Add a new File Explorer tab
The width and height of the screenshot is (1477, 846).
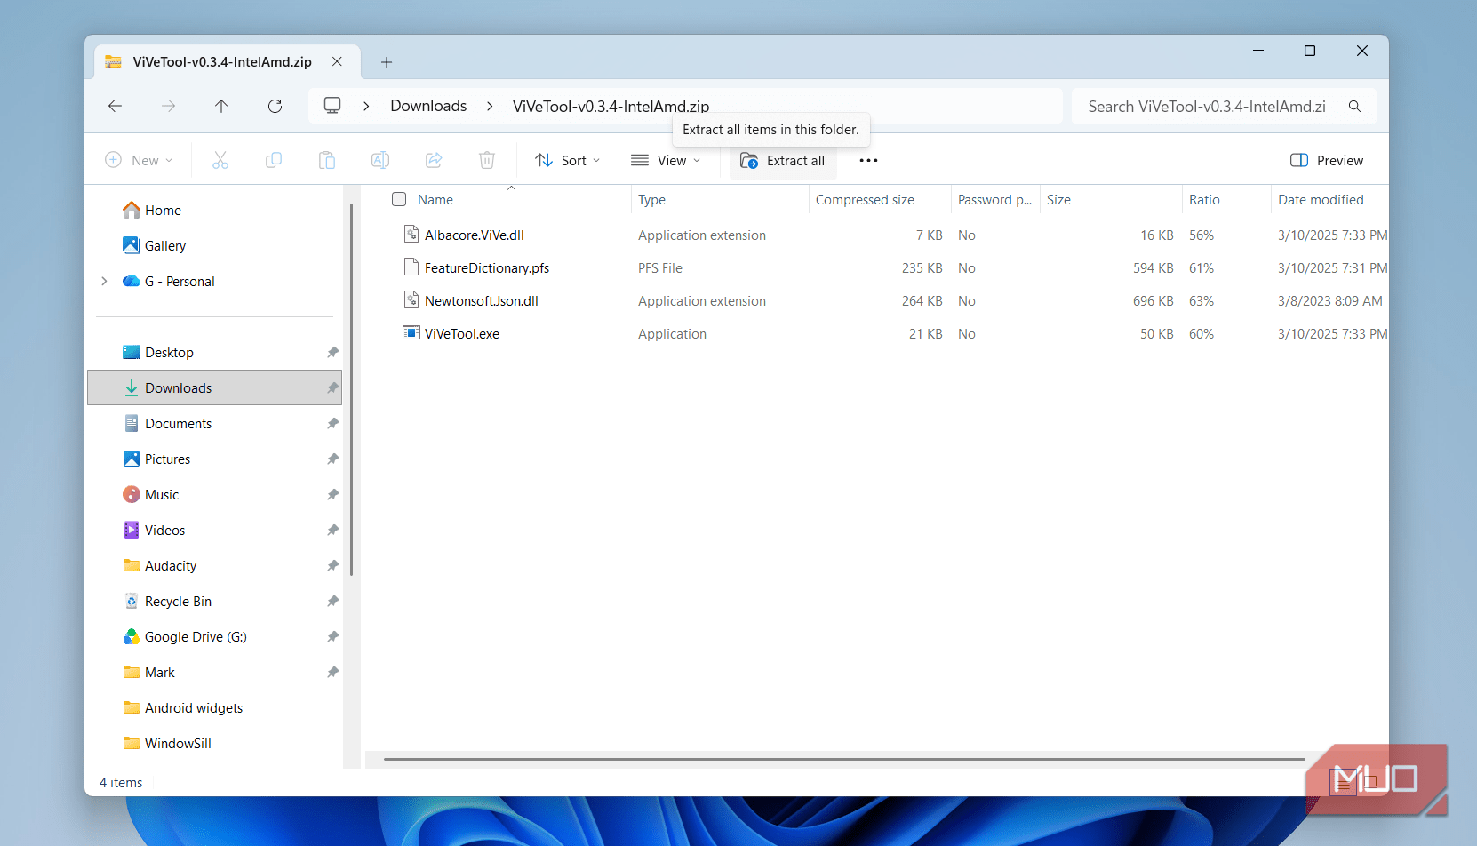387,61
